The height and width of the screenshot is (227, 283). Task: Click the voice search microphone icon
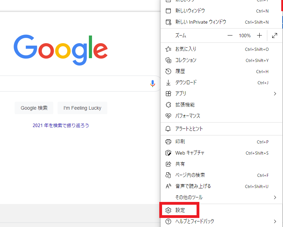coord(153,84)
